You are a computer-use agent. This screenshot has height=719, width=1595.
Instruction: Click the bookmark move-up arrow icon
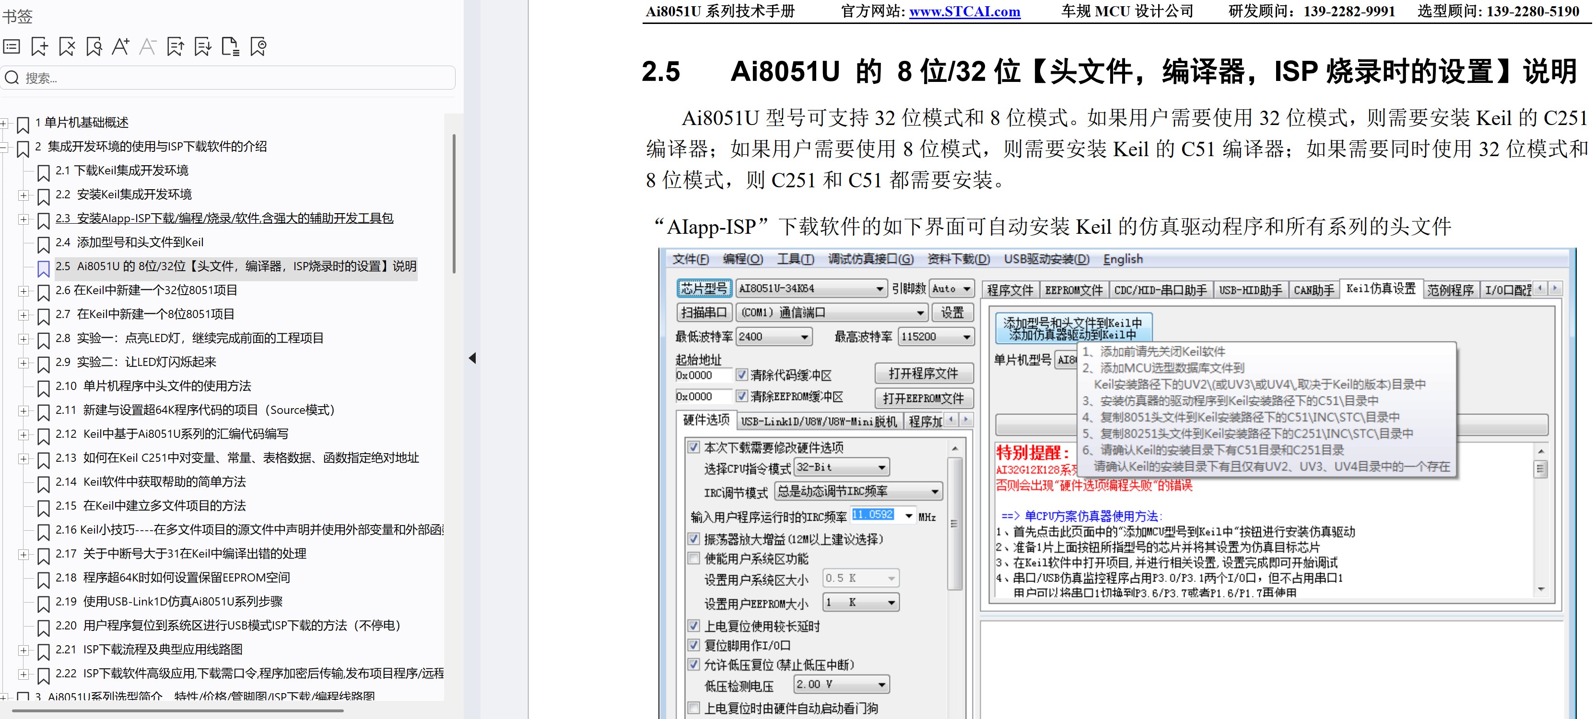tap(175, 46)
